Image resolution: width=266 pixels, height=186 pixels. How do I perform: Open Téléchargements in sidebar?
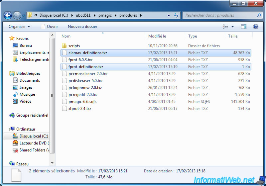coord(34,59)
